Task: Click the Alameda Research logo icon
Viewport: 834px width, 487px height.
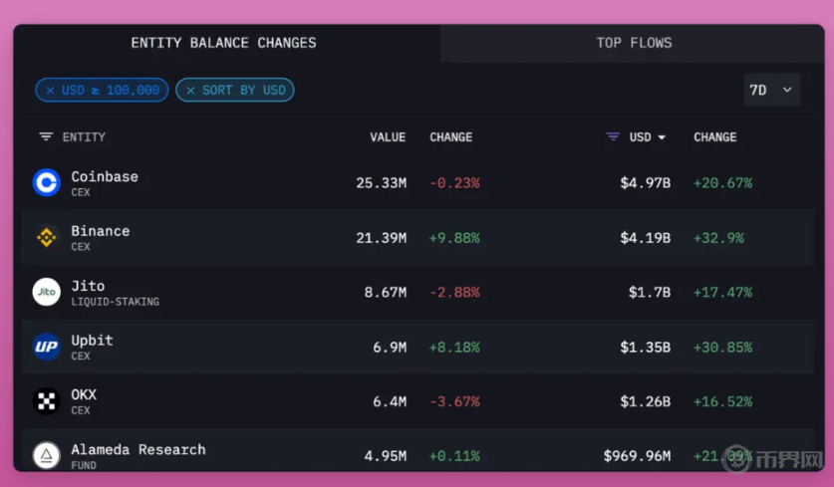Action: pos(47,455)
